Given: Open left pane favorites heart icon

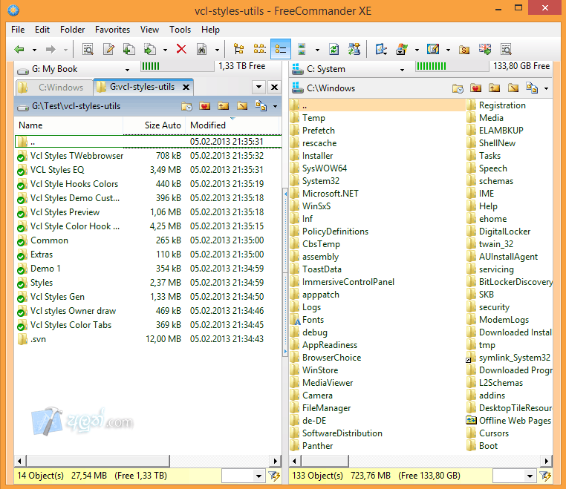Looking at the screenshot, I should coord(205,106).
